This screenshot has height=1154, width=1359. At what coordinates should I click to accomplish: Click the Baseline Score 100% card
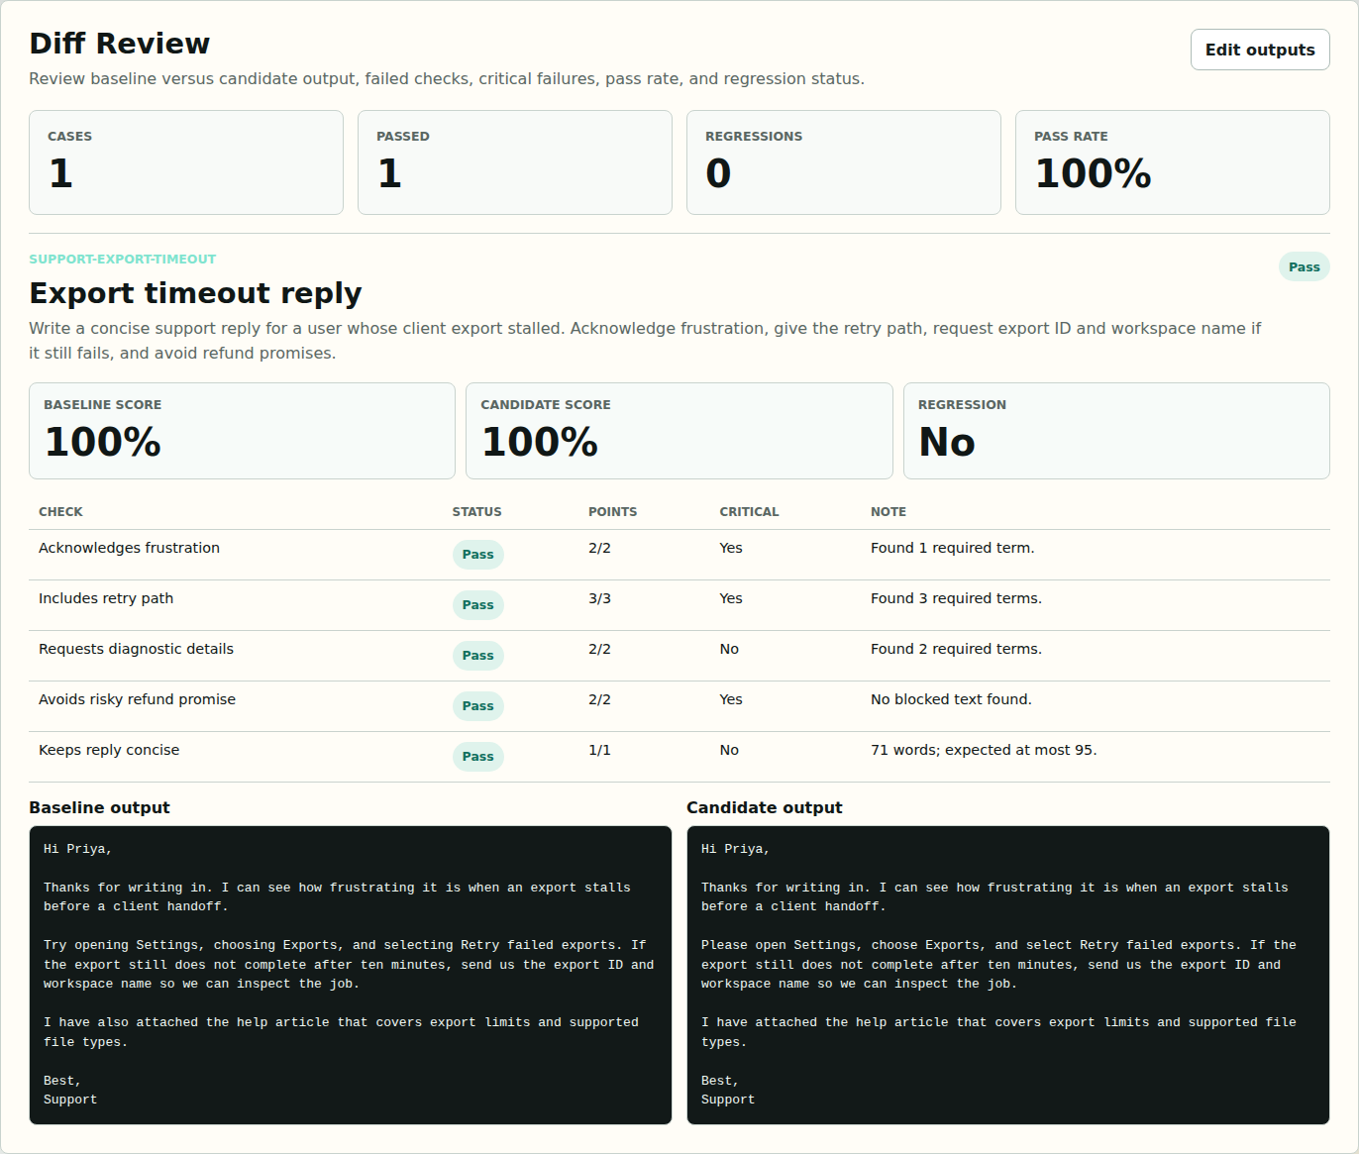pyautogui.click(x=242, y=431)
